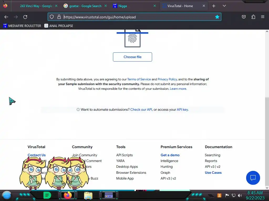Switch to the Google Search tab
269x201 pixels.
85,6
